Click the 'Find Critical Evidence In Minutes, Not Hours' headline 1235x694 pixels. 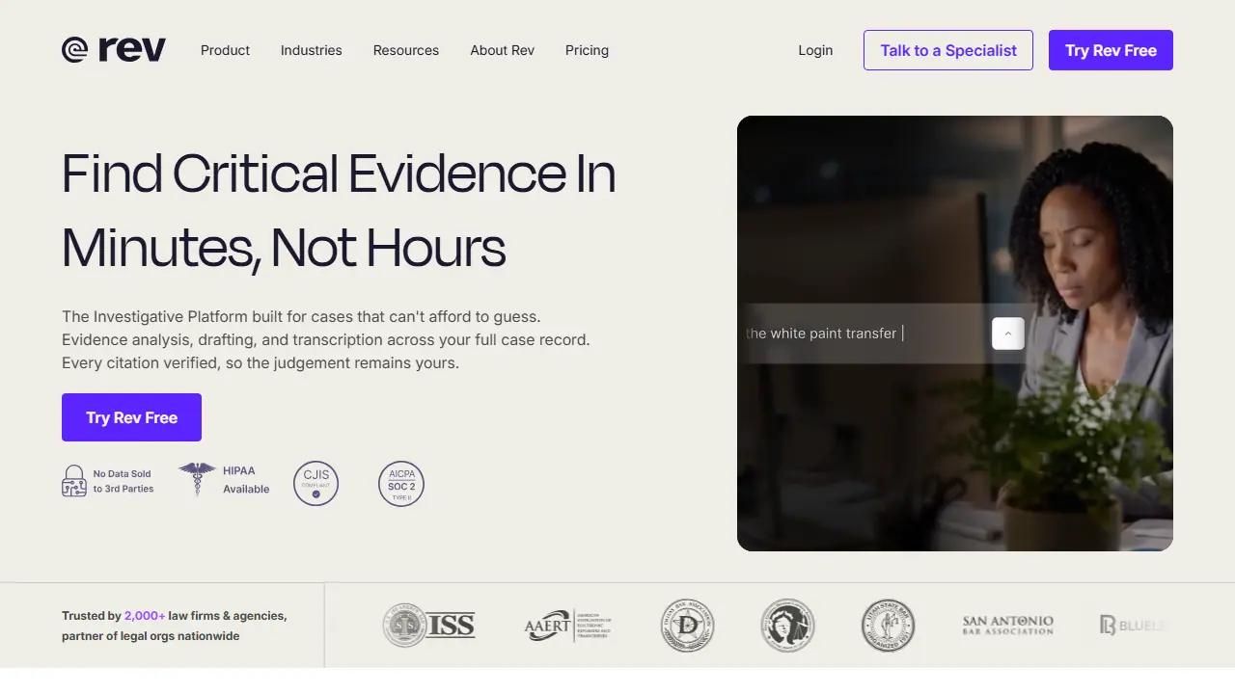pyautogui.click(x=339, y=210)
